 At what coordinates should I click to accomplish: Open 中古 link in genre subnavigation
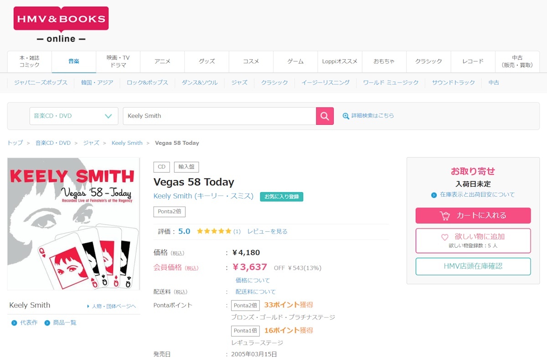(494, 82)
